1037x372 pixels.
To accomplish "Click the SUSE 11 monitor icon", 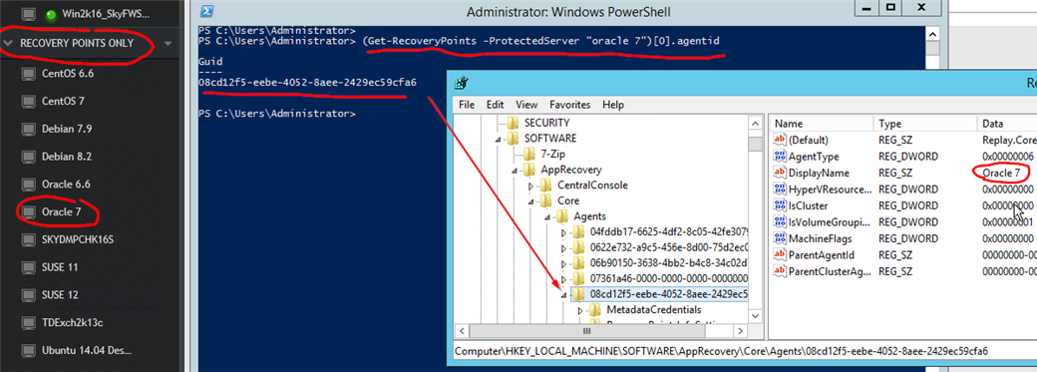I will pyautogui.click(x=28, y=267).
